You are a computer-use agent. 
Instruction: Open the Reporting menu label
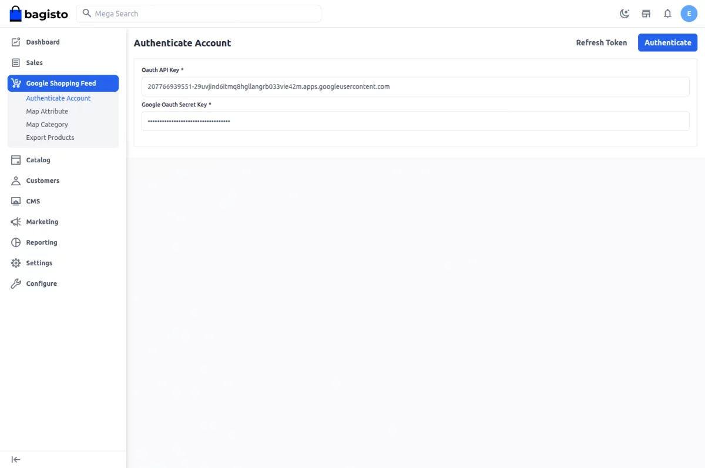pyautogui.click(x=42, y=242)
